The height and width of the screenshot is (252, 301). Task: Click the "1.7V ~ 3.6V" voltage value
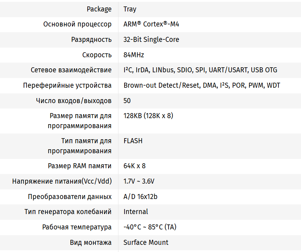(x=139, y=181)
